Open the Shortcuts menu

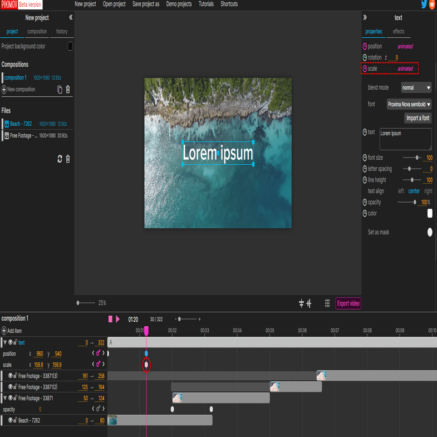coord(229,4)
